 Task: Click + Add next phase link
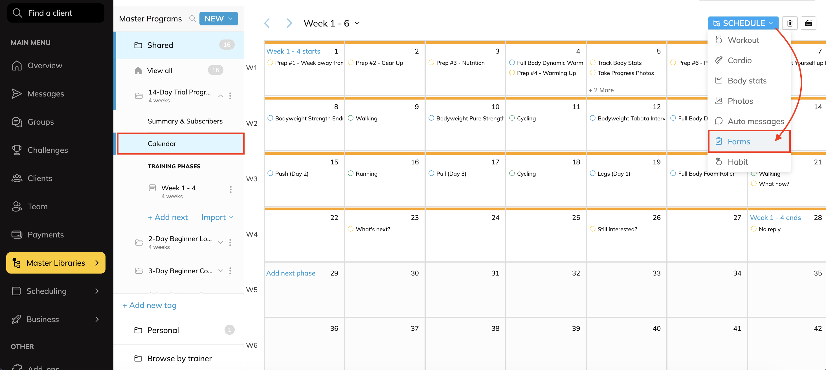tap(167, 217)
